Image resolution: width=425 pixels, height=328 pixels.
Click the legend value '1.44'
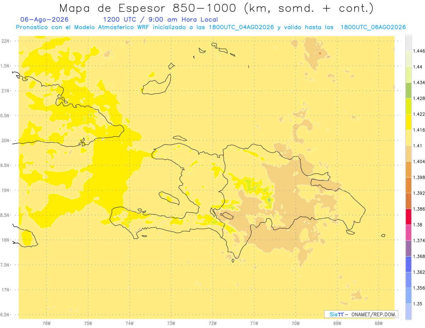(418, 67)
